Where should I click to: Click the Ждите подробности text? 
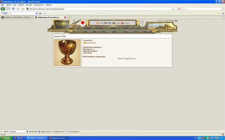[127, 59]
